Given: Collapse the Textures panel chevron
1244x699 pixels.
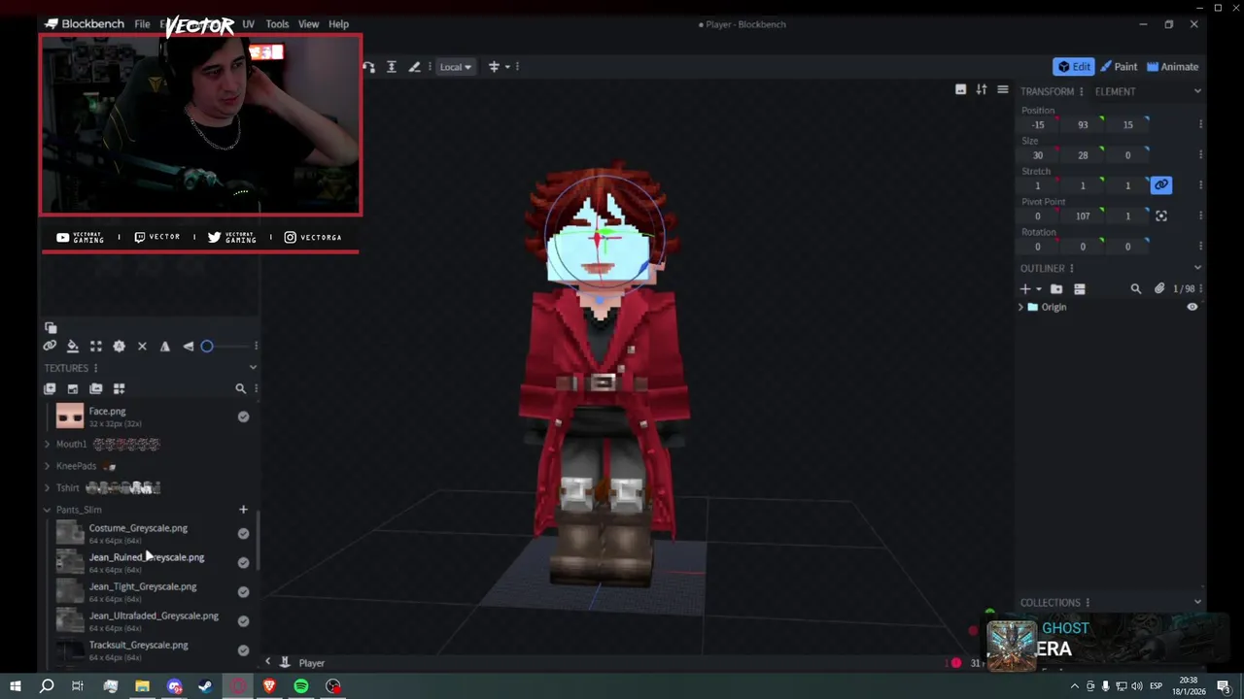Looking at the screenshot, I should [x=253, y=368].
